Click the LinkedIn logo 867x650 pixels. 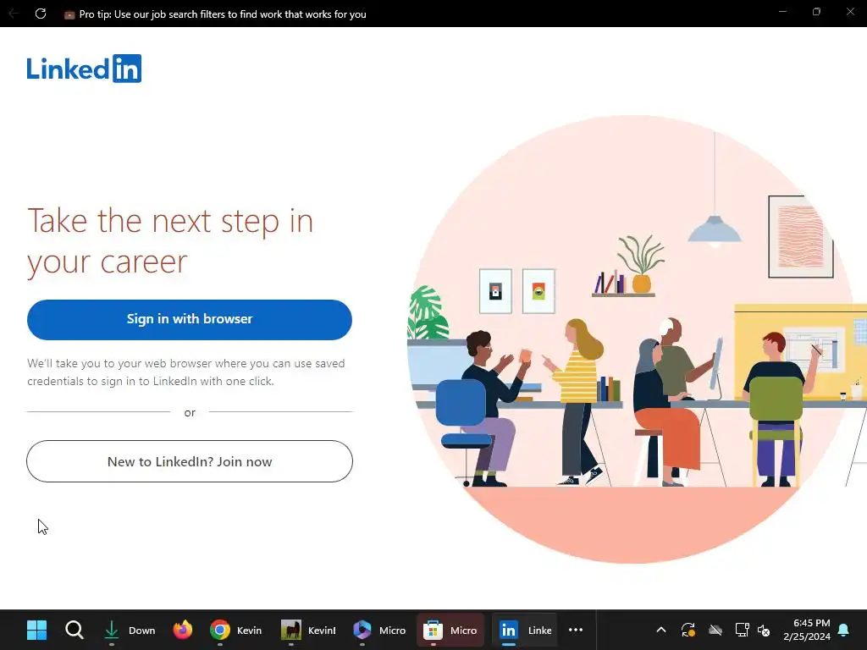pos(84,69)
